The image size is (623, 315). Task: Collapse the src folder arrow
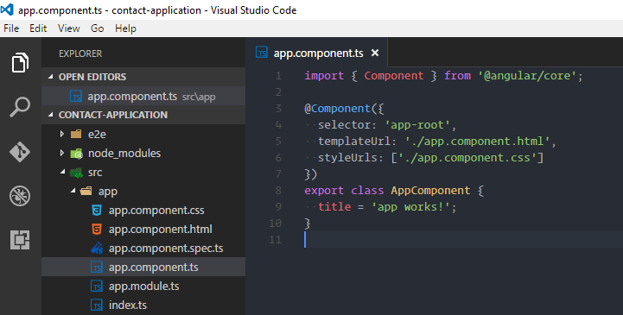pos(62,172)
